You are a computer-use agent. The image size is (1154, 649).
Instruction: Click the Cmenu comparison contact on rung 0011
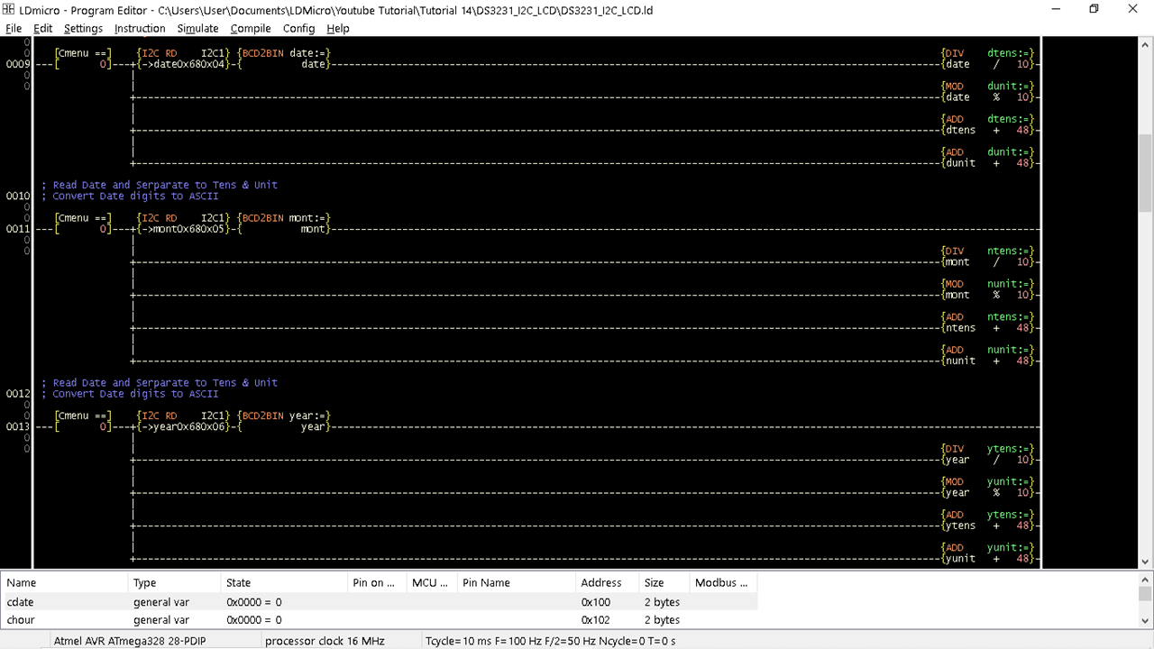[x=81, y=223]
